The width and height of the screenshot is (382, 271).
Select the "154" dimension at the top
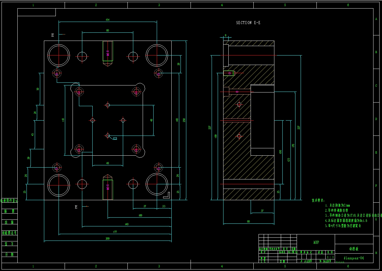pyautogui.click(x=107, y=20)
